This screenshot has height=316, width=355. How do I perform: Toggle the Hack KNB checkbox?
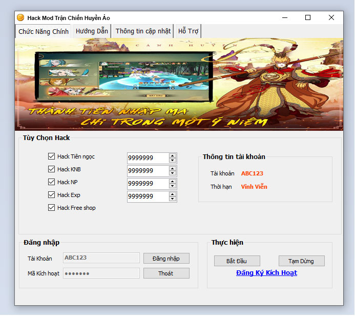click(x=51, y=169)
